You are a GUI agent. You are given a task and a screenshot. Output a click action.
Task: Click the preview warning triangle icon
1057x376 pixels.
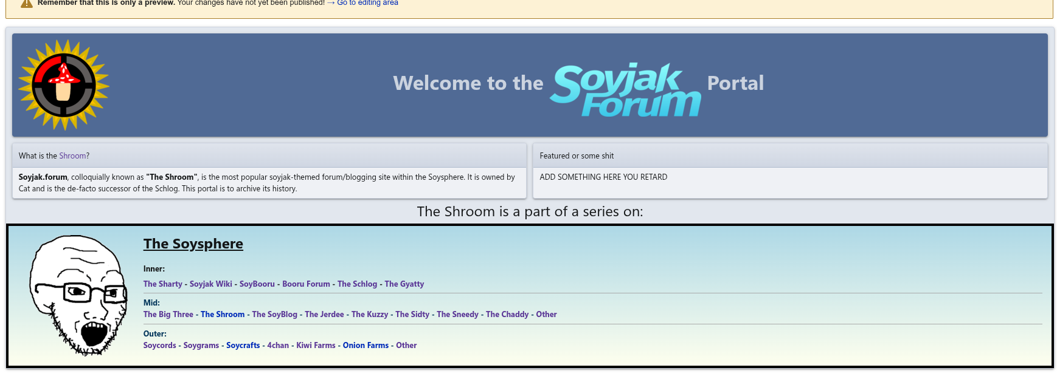click(27, 3)
